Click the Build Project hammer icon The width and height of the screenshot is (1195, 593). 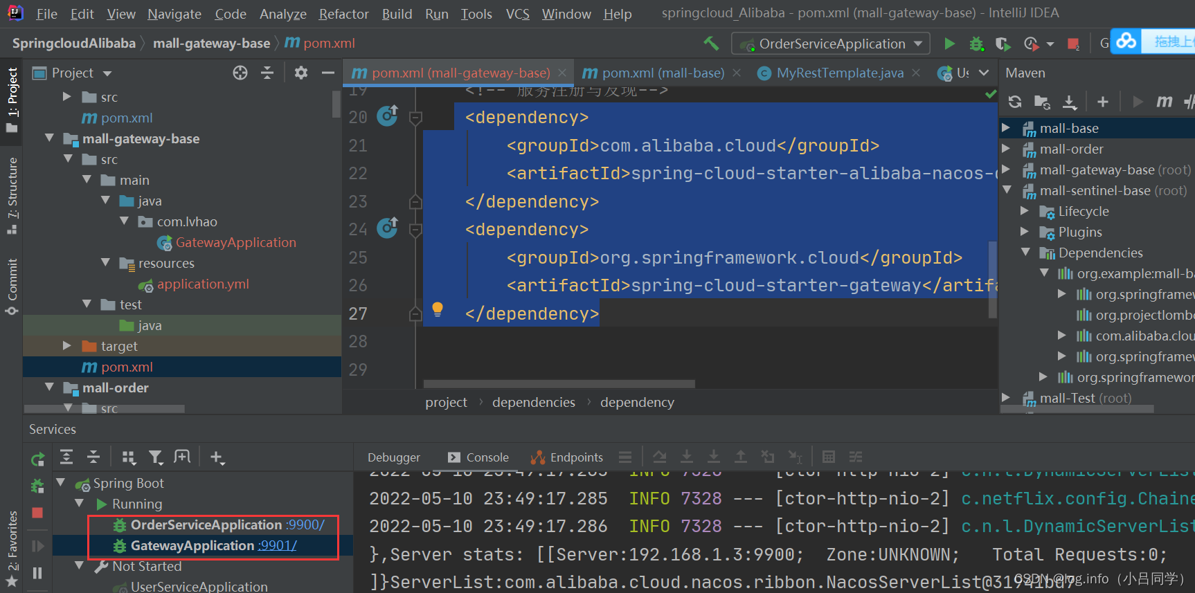pos(711,44)
